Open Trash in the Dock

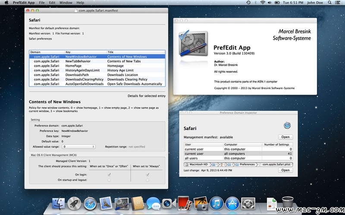288,202
